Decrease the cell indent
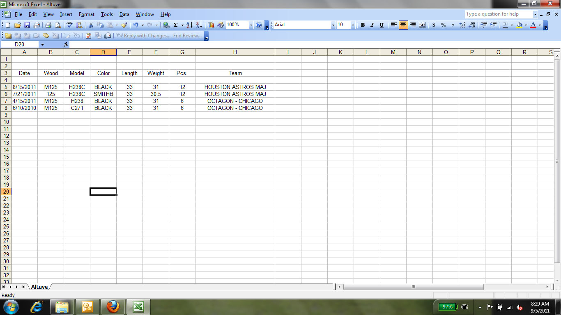This screenshot has height=315, width=561. (484, 25)
